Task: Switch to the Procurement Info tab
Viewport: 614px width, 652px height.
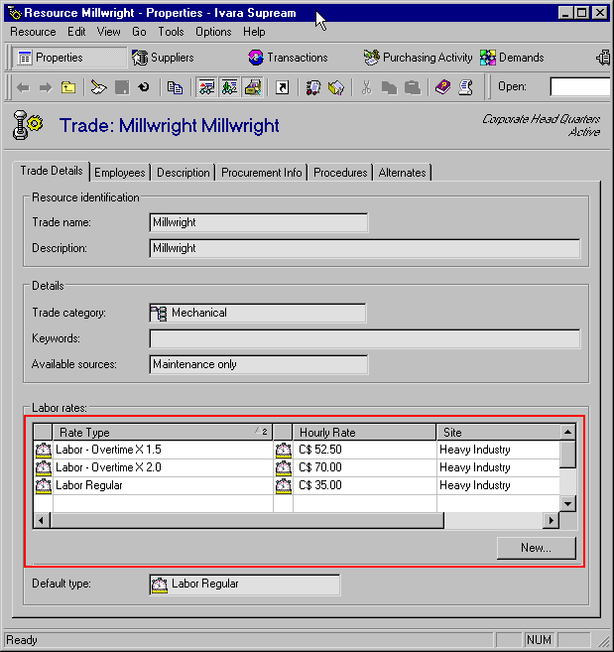Action: pos(262,173)
